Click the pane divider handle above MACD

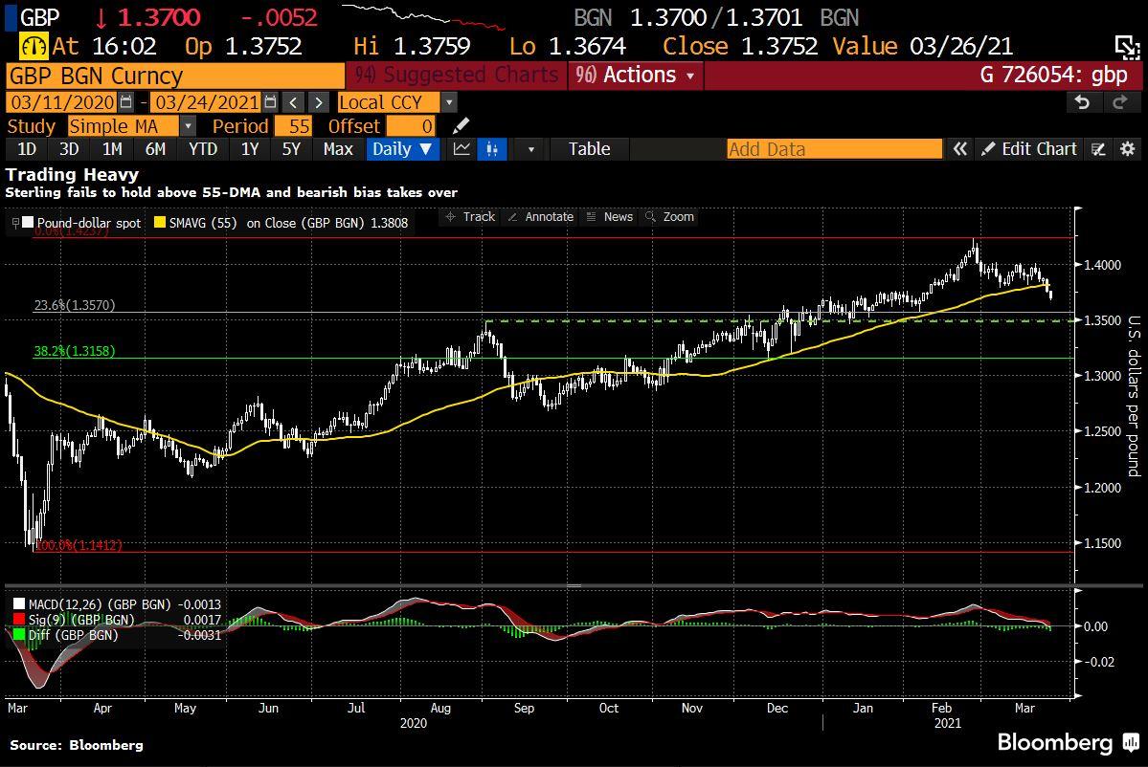[x=574, y=585]
